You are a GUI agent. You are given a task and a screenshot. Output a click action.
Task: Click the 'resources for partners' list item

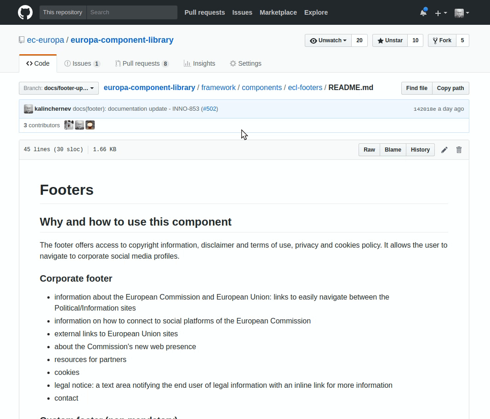(x=90, y=360)
